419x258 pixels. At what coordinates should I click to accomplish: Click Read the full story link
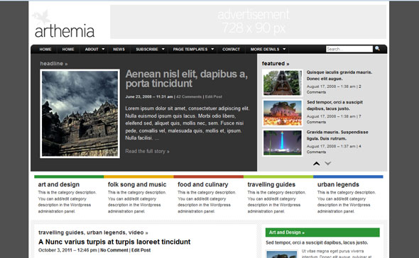[x=147, y=151]
